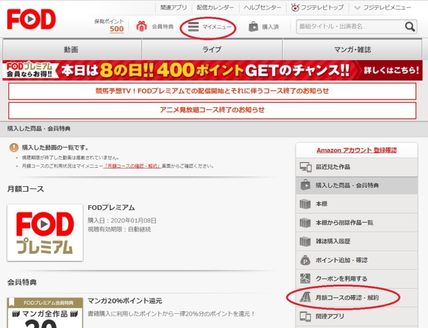The width and height of the screenshot is (428, 328).
Task: Open ヘルプセンター in the top bar
Action: pyautogui.click(x=262, y=8)
